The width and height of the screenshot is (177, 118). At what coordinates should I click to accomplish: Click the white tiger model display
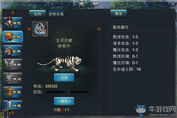[59, 63]
